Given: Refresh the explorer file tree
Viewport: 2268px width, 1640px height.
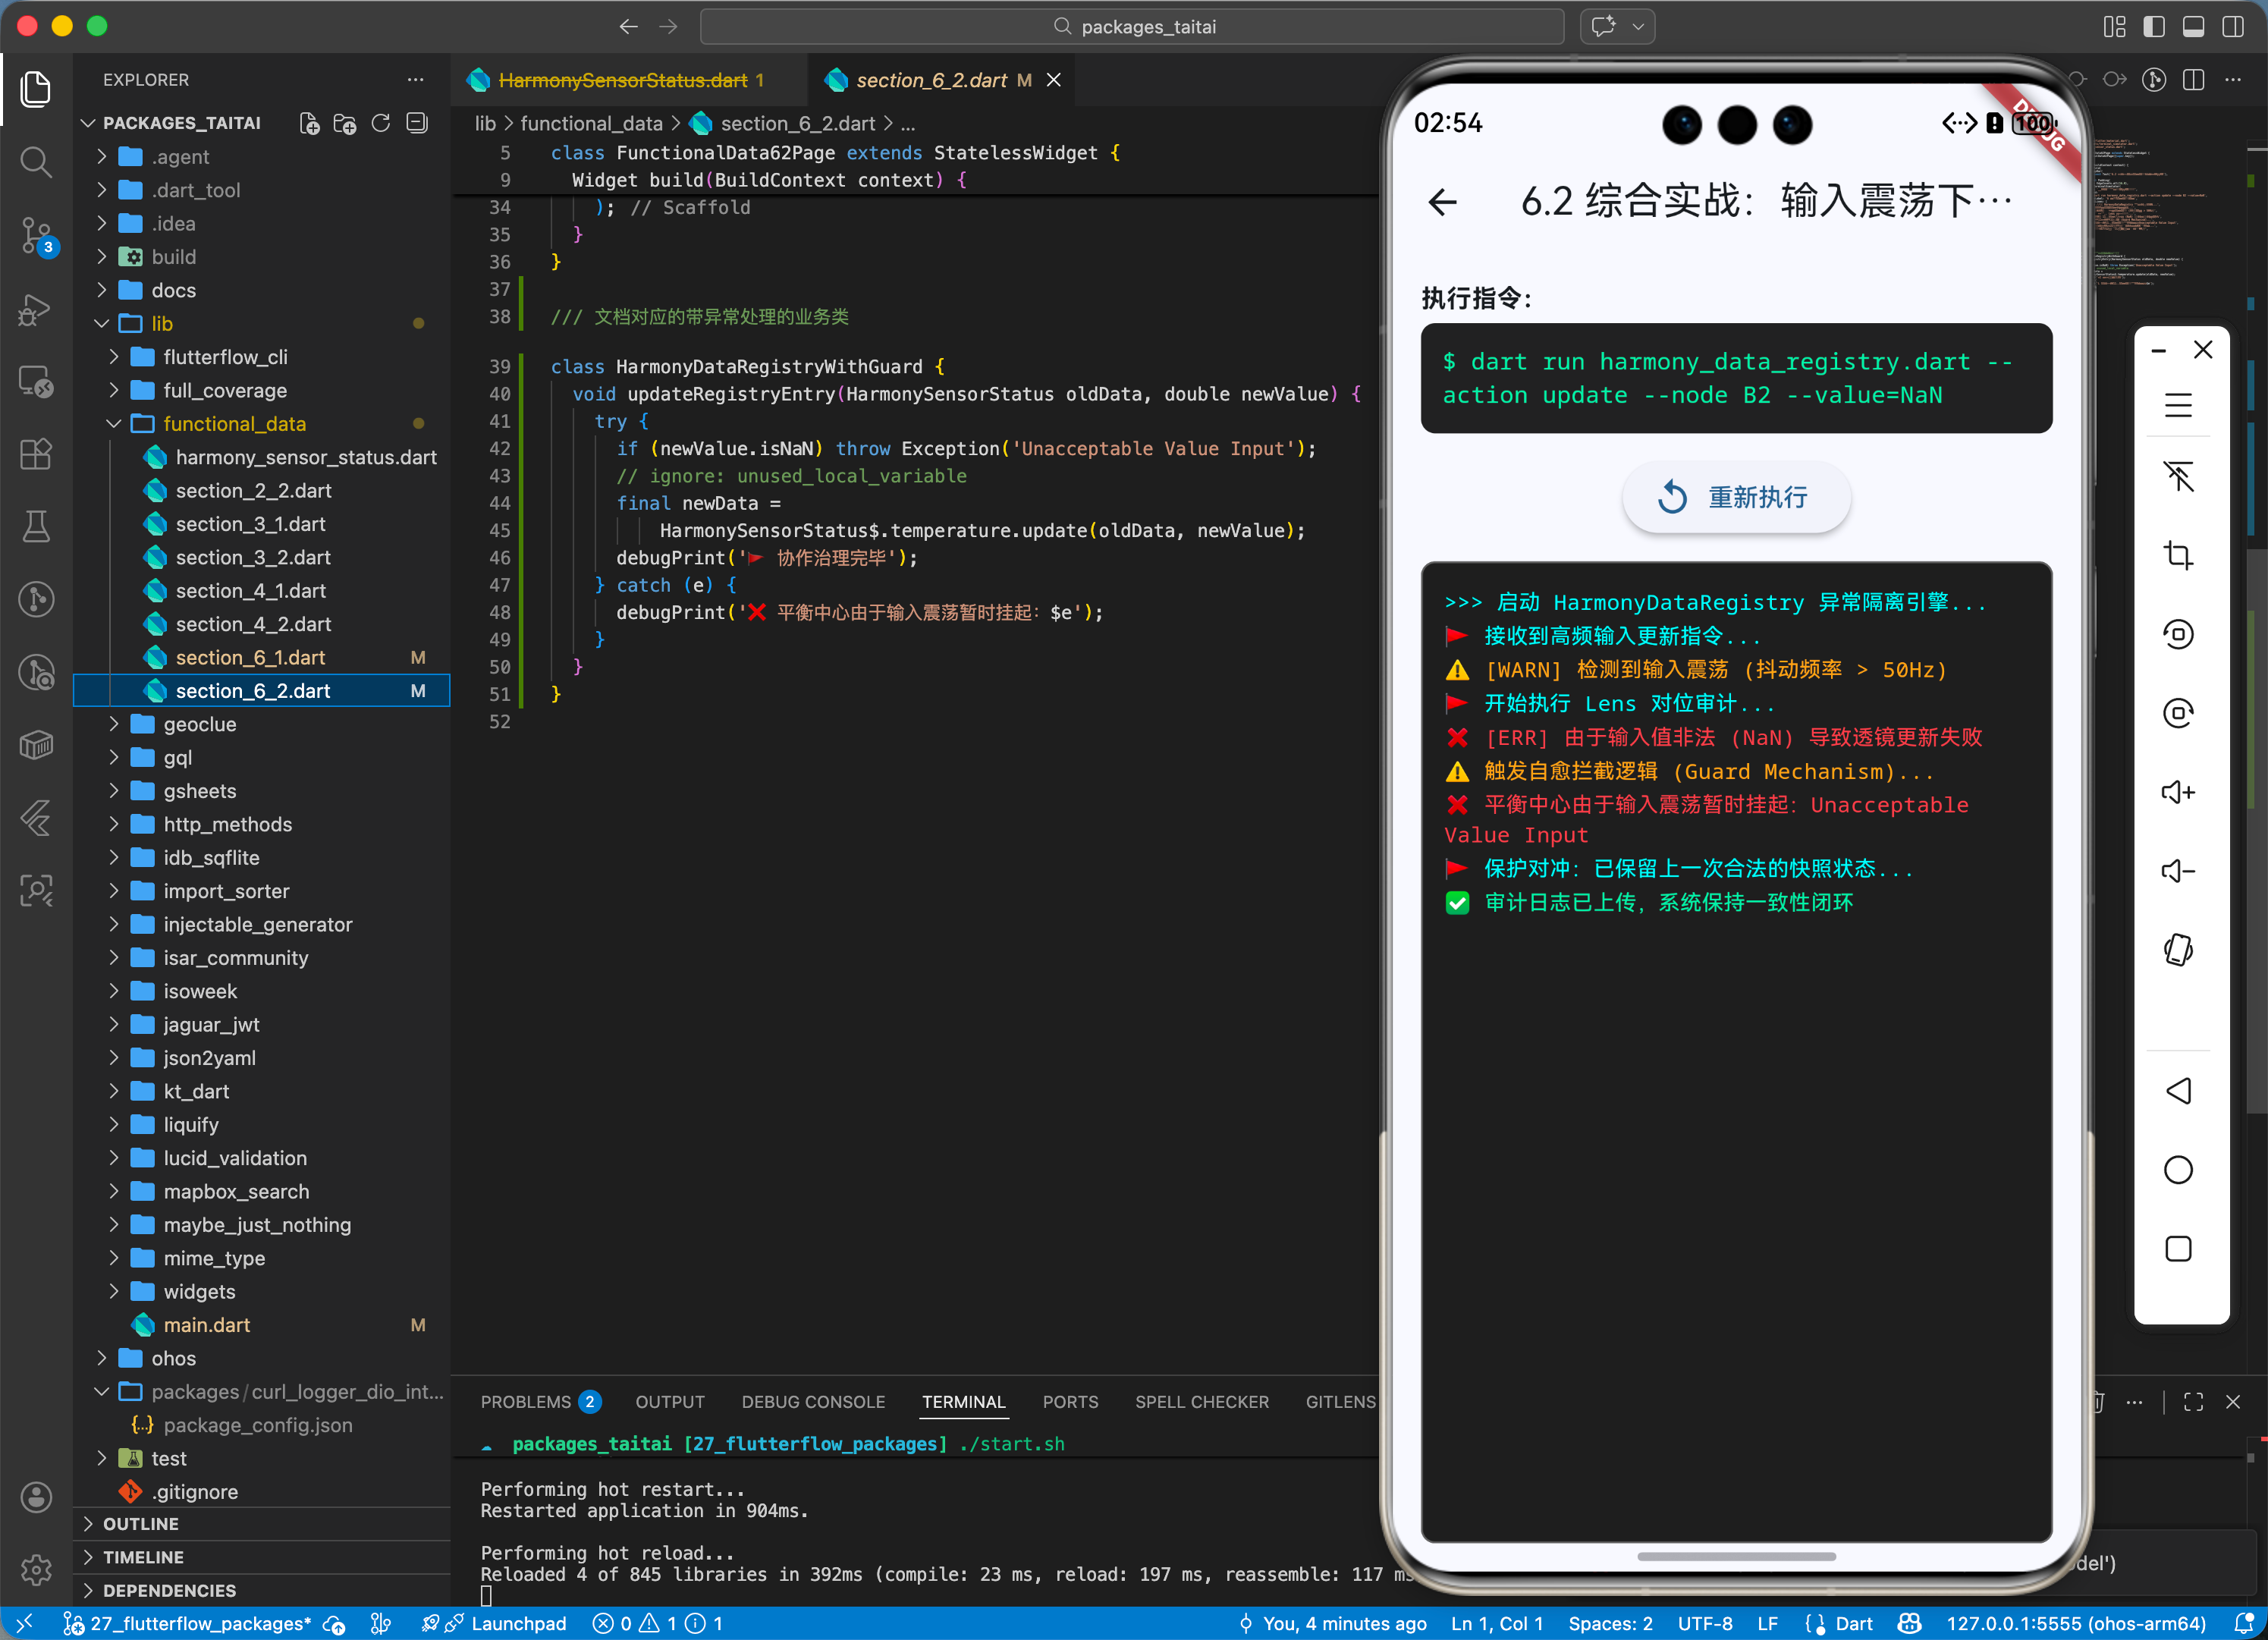Looking at the screenshot, I should click(381, 123).
